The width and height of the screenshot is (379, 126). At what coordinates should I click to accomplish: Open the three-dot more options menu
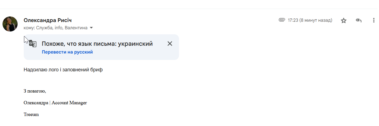(x=374, y=20)
